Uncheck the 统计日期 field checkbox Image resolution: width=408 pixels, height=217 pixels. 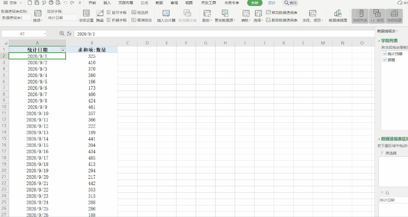pyautogui.click(x=384, y=54)
